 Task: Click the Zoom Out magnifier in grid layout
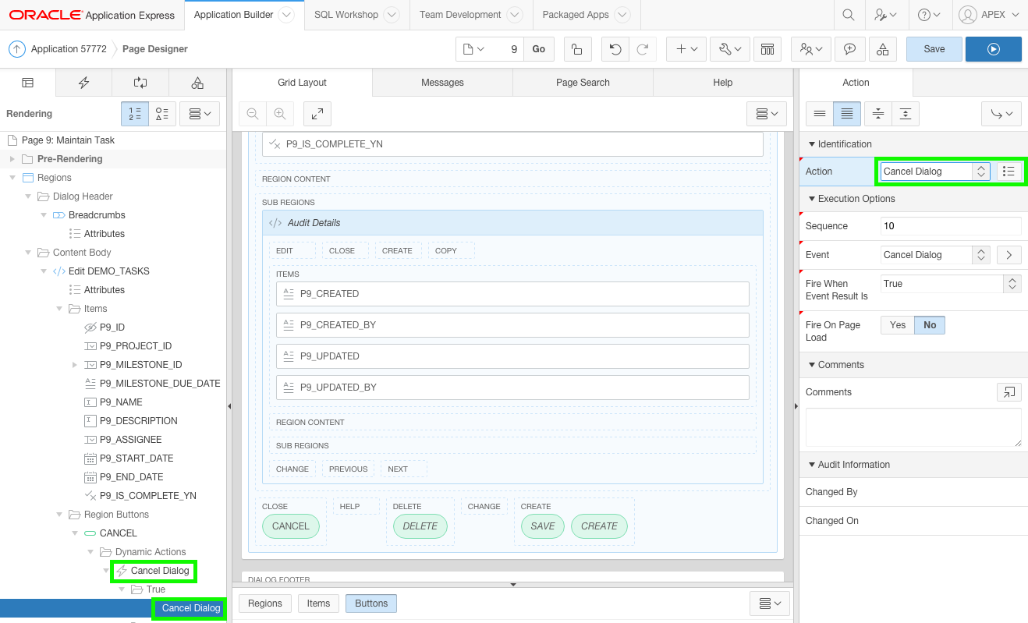253,114
